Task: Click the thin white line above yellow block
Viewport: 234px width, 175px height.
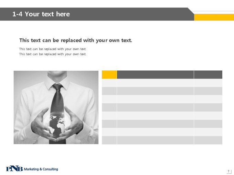Action: coord(213,11)
